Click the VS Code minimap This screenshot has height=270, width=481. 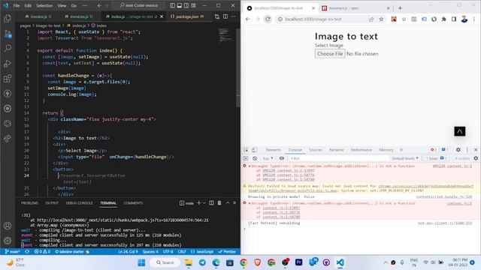click(x=227, y=35)
